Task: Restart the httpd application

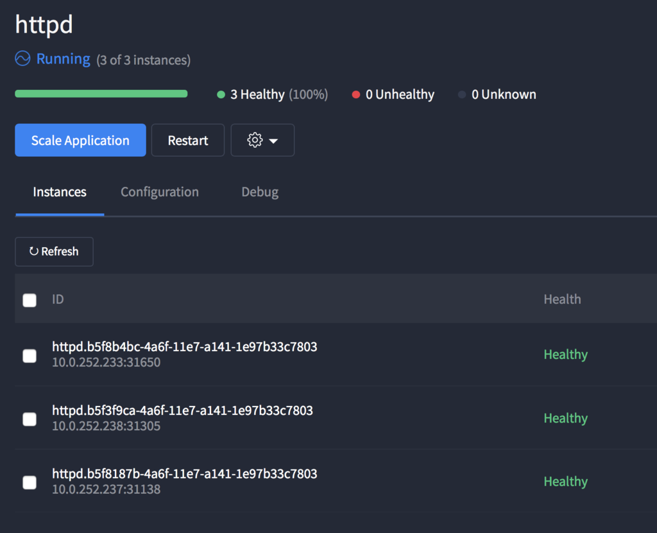Action: (188, 140)
